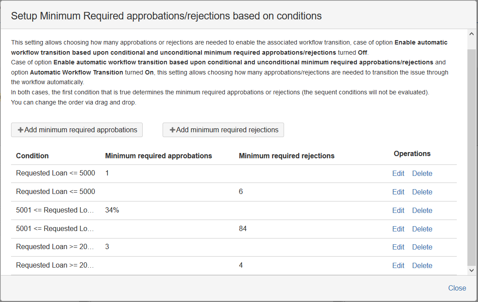Edit the row with 6 rejections
Viewport: 478px width, 302px height.
tap(398, 192)
